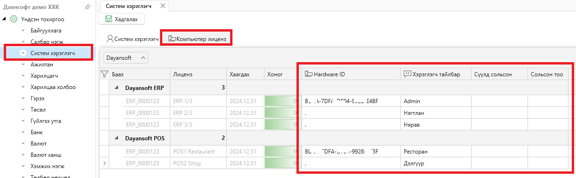Open Хэмжих нэгж in the sidebar tree
The height and width of the screenshot is (178, 576).
click(x=47, y=166)
